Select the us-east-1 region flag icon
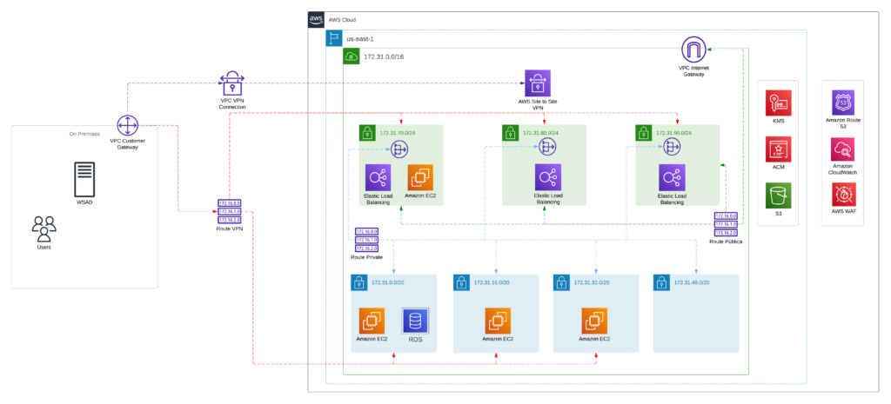The image size is (891, 404). [333, 38]
